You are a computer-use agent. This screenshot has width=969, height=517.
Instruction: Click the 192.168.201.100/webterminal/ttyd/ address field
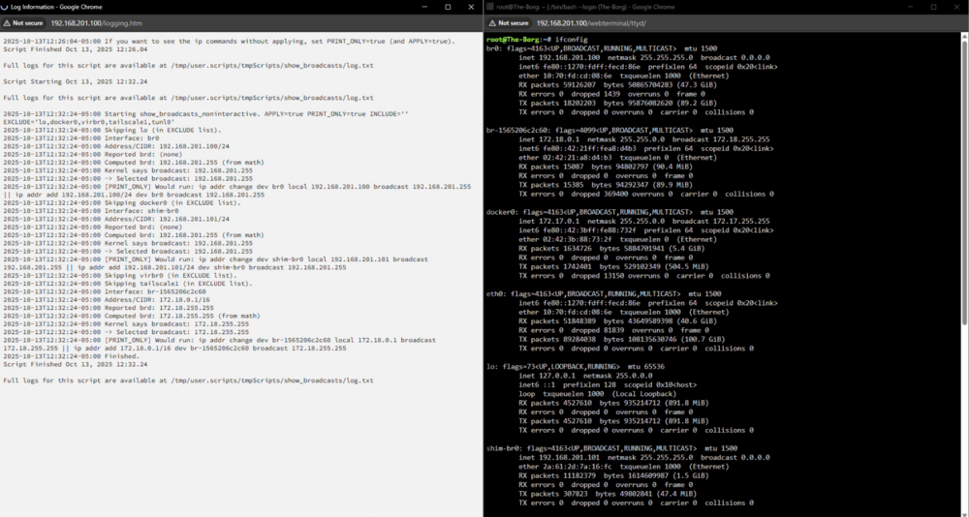click(591, 23)
